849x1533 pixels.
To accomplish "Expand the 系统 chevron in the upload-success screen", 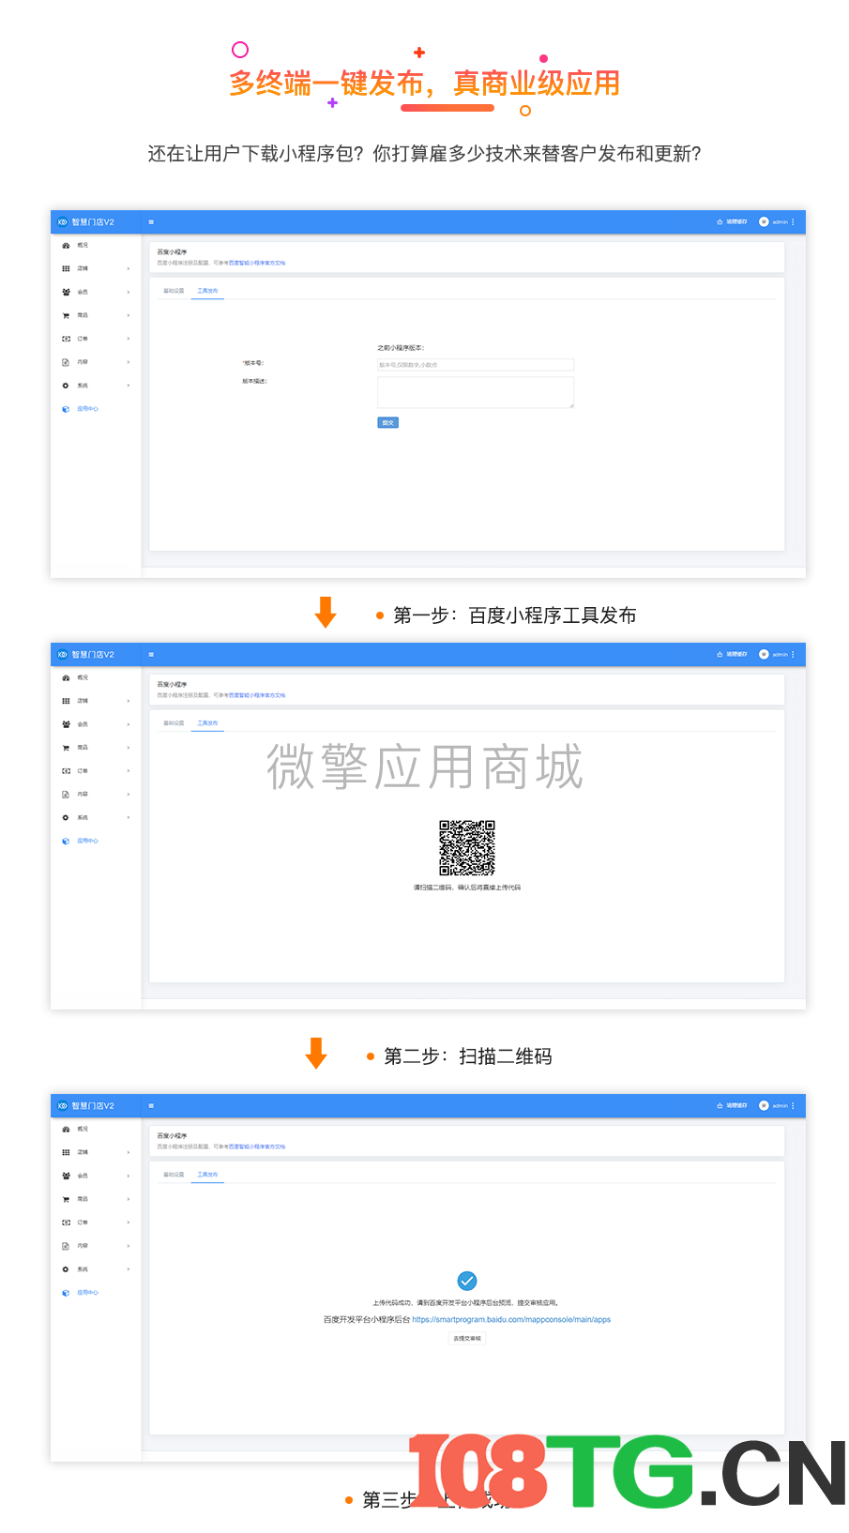I will 129,1269.
